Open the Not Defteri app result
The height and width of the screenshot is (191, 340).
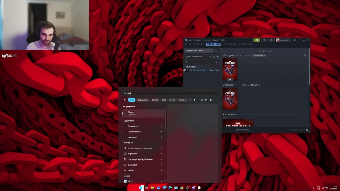(143, 137)
